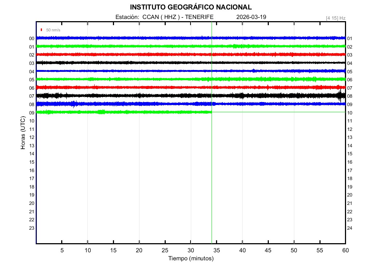Screen dimensions: 373x280
Task: Select the partial green trace at hour 09
Action: [124, 112]
